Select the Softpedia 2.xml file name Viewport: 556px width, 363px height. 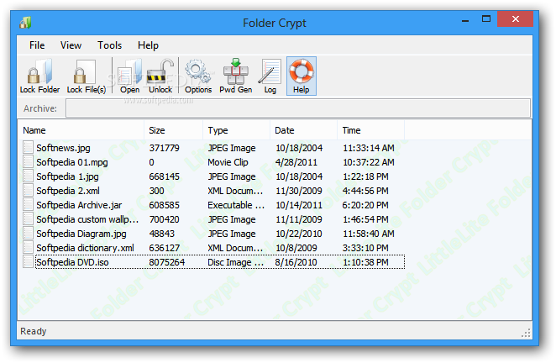[68, 191]
